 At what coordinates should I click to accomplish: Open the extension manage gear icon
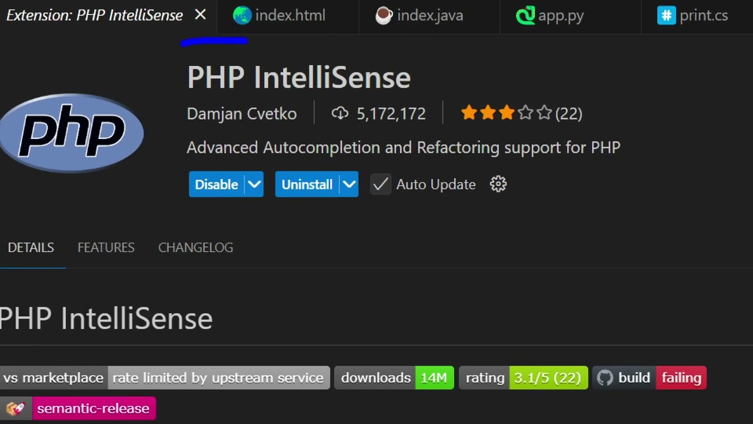pos(498,184)
